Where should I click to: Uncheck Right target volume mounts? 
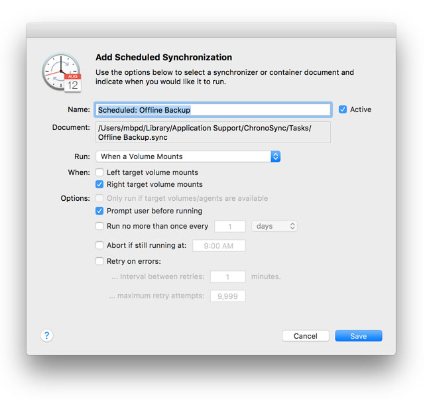coord(99,184)
